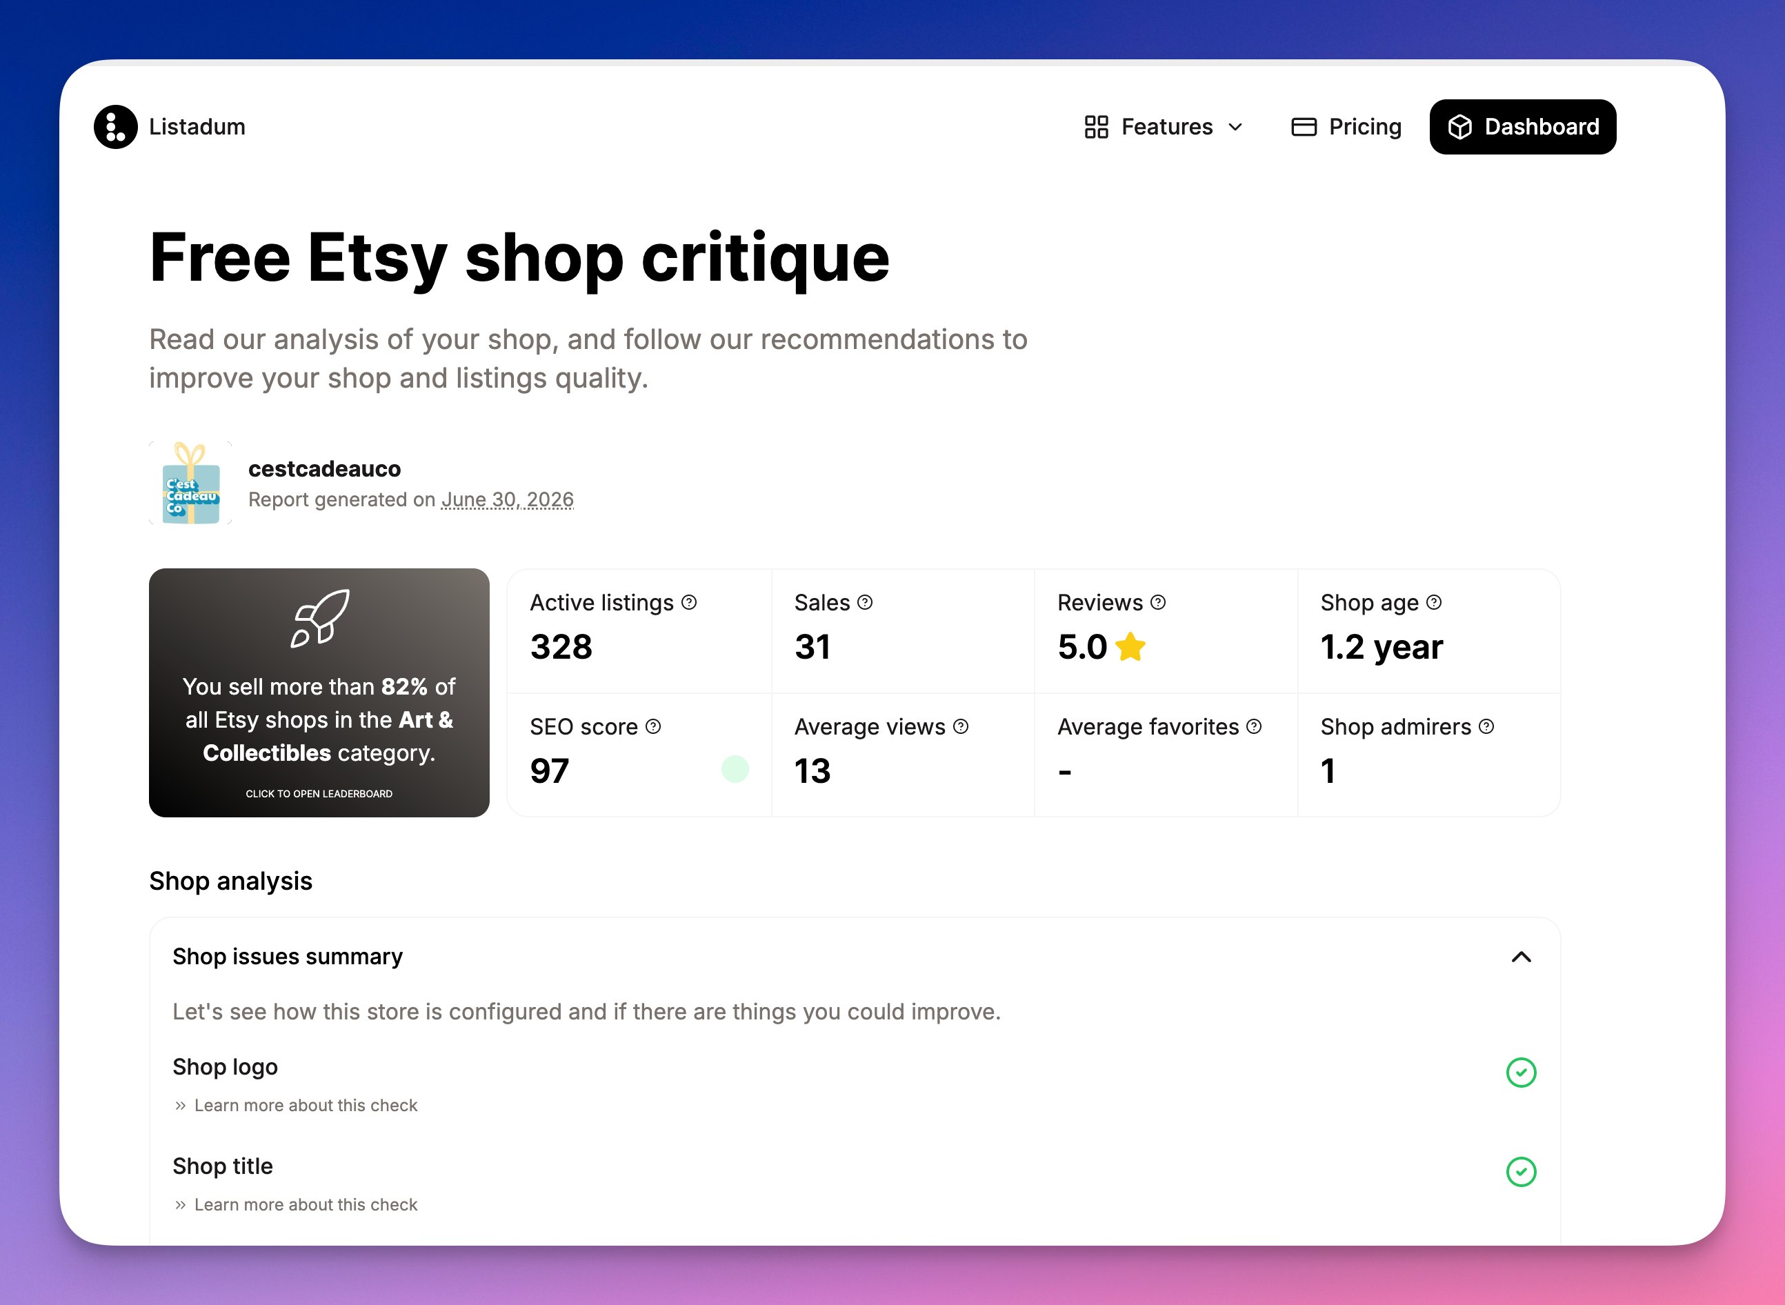
Task: Click the June 30, 2026 report date
Action: pyautogui.click(x=507, y=499)
